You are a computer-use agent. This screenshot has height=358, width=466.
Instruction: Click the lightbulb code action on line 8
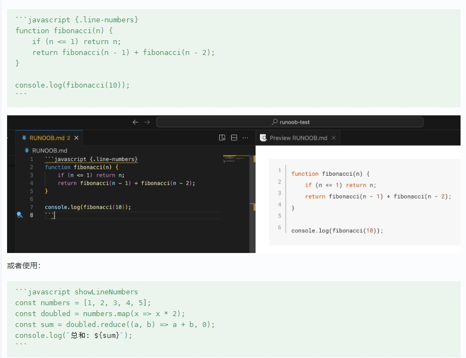pyautogui.click(x=20, y=215)
